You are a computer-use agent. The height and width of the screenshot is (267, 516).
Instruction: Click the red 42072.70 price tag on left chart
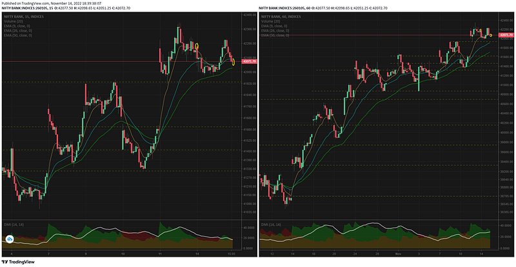[249, 61]
